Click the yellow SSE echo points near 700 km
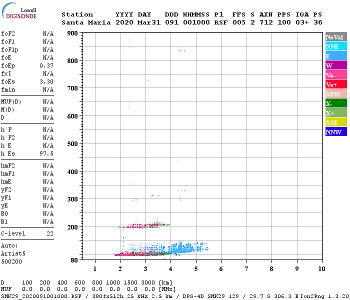Image resolution: width=350 pixels, height=300 pixels. tap(148, 88)
